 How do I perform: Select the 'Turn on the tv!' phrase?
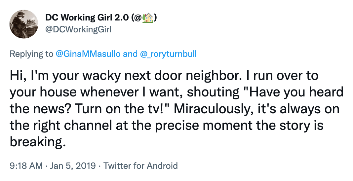click(x=124, y=109)
